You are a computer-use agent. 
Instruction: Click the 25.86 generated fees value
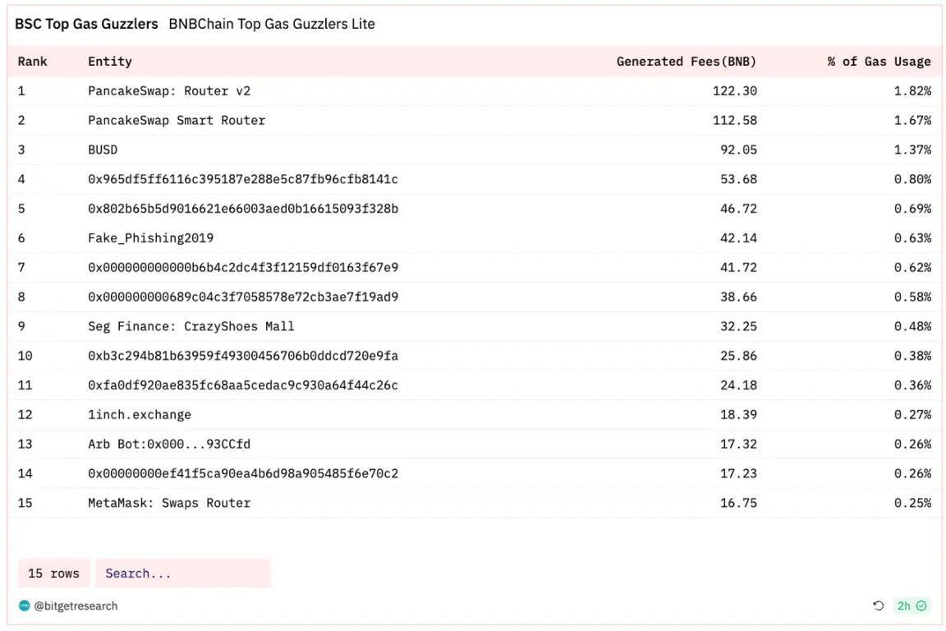pos(738,356)
